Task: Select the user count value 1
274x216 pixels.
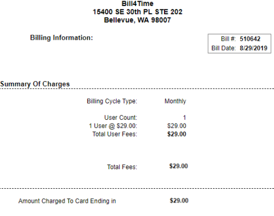Action: click(185, 118)
